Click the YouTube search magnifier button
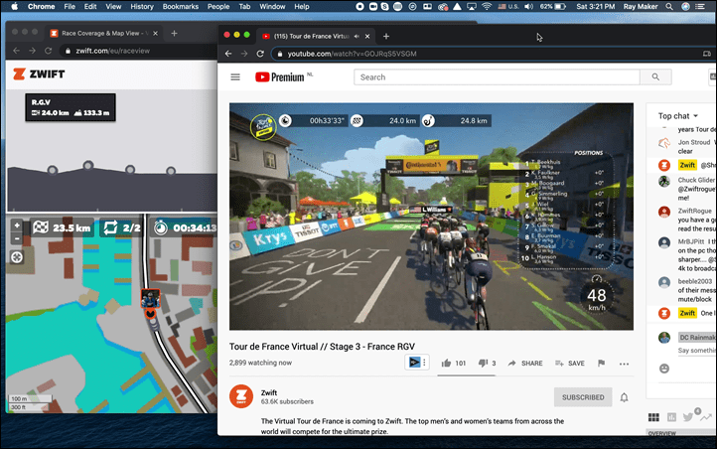Image resolution: width=717 pixels, height=449 pixels. tap(655, 77)
